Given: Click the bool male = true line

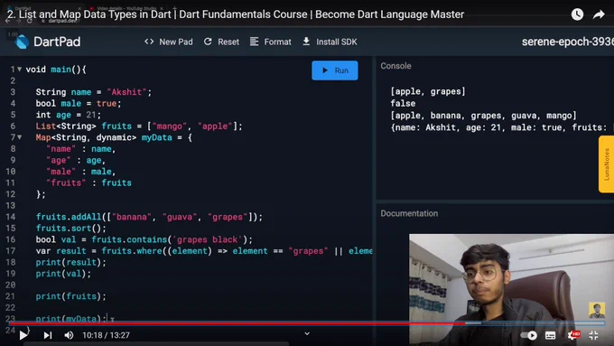Looking at the screenshot, I should (79, 104).
